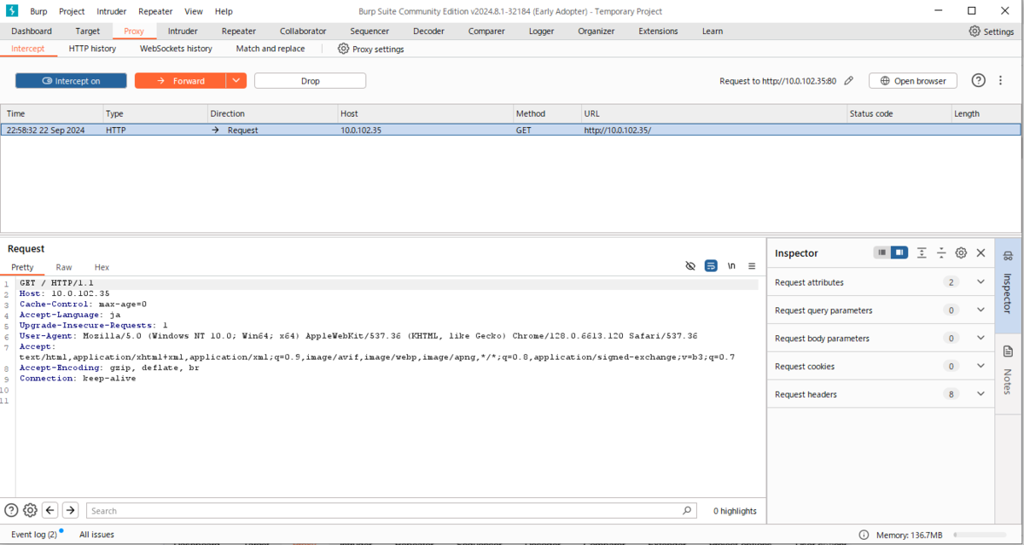Viewport: 1024px width, 545px height.
Task: Expand Request cookies section
Action: click(980, 367)
